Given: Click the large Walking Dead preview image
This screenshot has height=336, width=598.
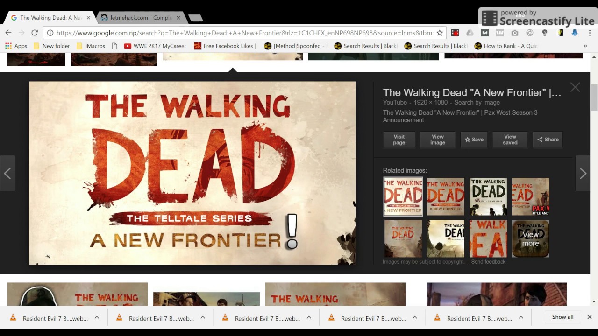Looking at the screenshot, I should pyautogui.click(x=192, y=173).
